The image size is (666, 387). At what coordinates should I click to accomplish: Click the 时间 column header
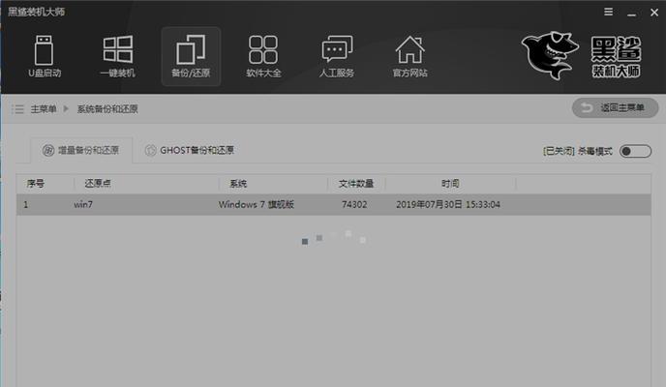click(450, 183)
